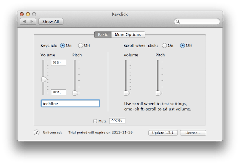Switch to the Basic tab
The width and height of the screenshot is (240, 165).
[x=103, y=34]
